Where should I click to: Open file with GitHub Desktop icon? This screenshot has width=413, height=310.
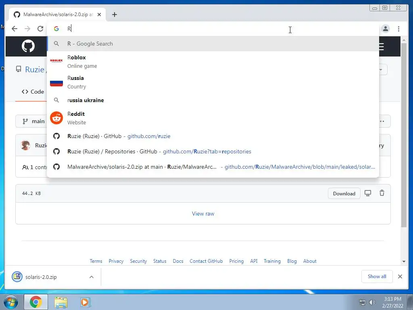coord(368,193)
